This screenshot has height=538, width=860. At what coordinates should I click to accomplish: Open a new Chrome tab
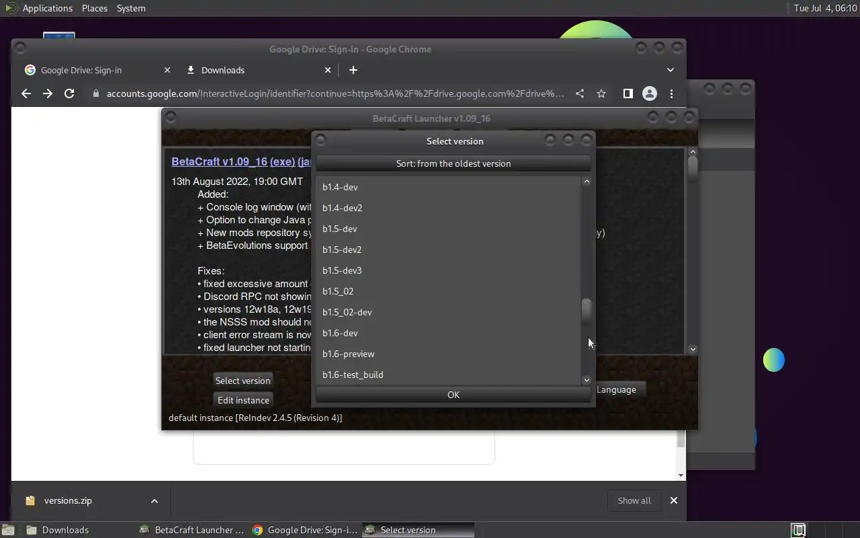353,70
